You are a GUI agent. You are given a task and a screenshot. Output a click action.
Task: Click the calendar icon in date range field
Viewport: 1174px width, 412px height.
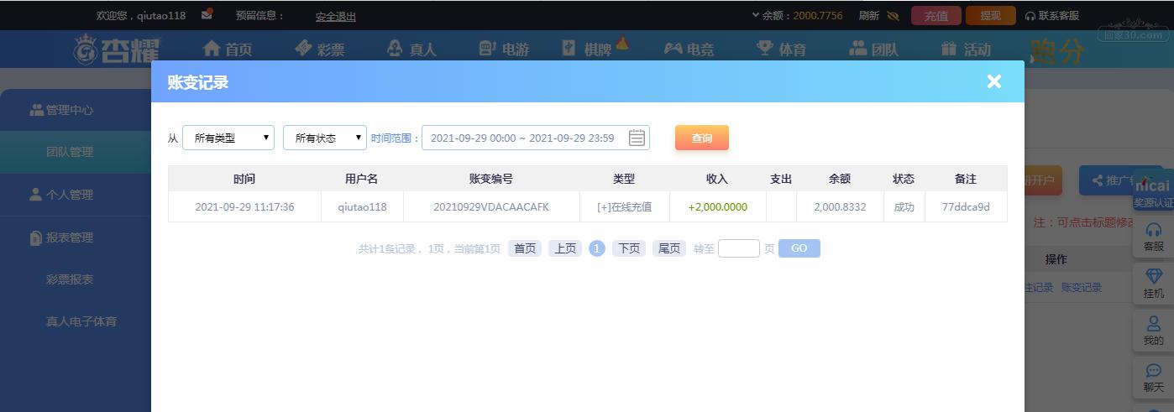tap(637, 138)
